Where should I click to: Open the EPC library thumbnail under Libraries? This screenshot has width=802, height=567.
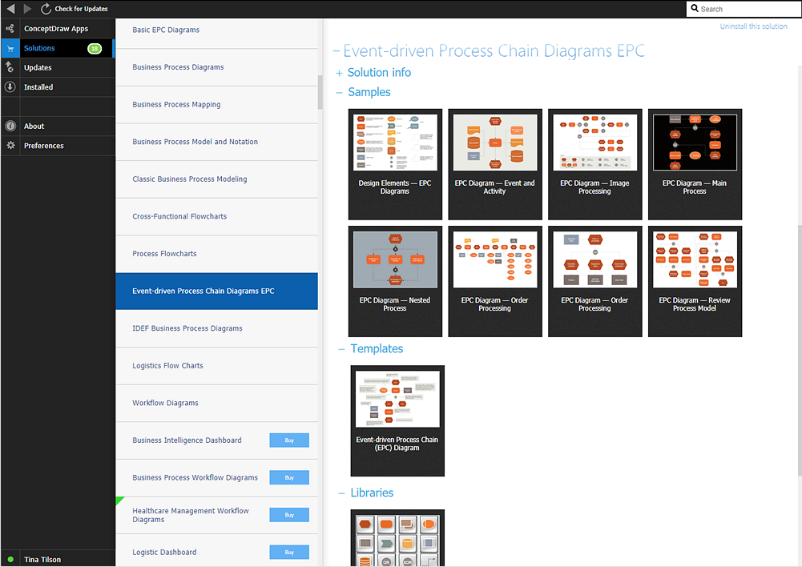point(397,538)
